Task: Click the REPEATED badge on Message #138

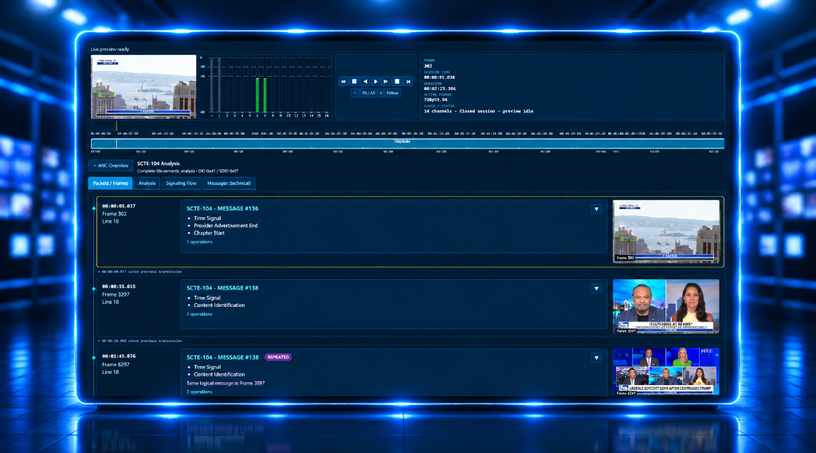Action: 278,357
